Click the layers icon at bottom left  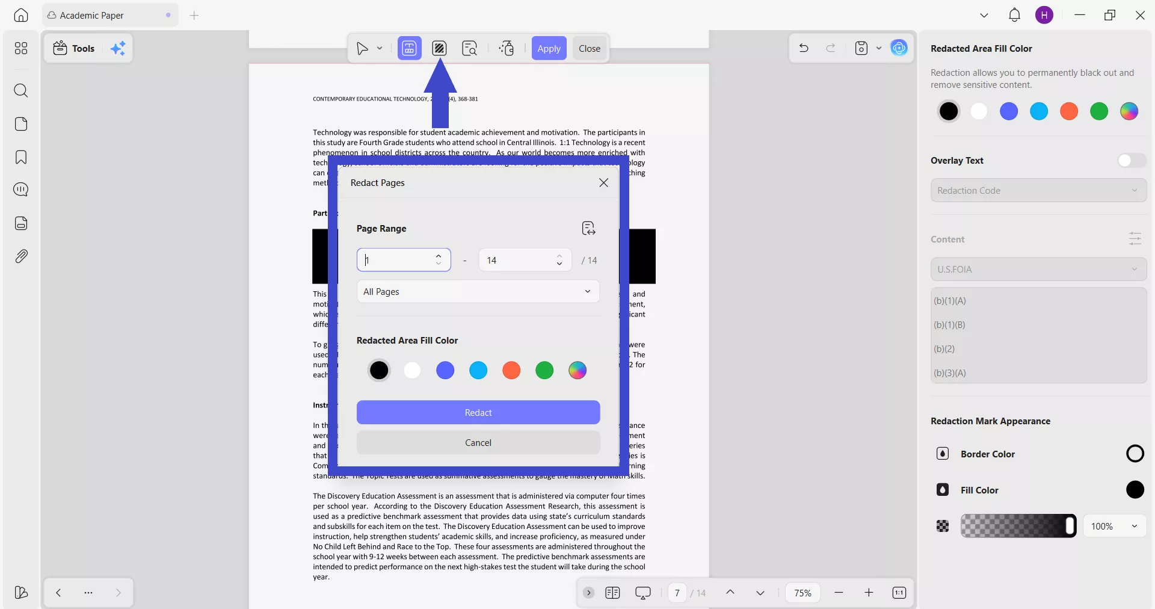(x=21, y=593)
